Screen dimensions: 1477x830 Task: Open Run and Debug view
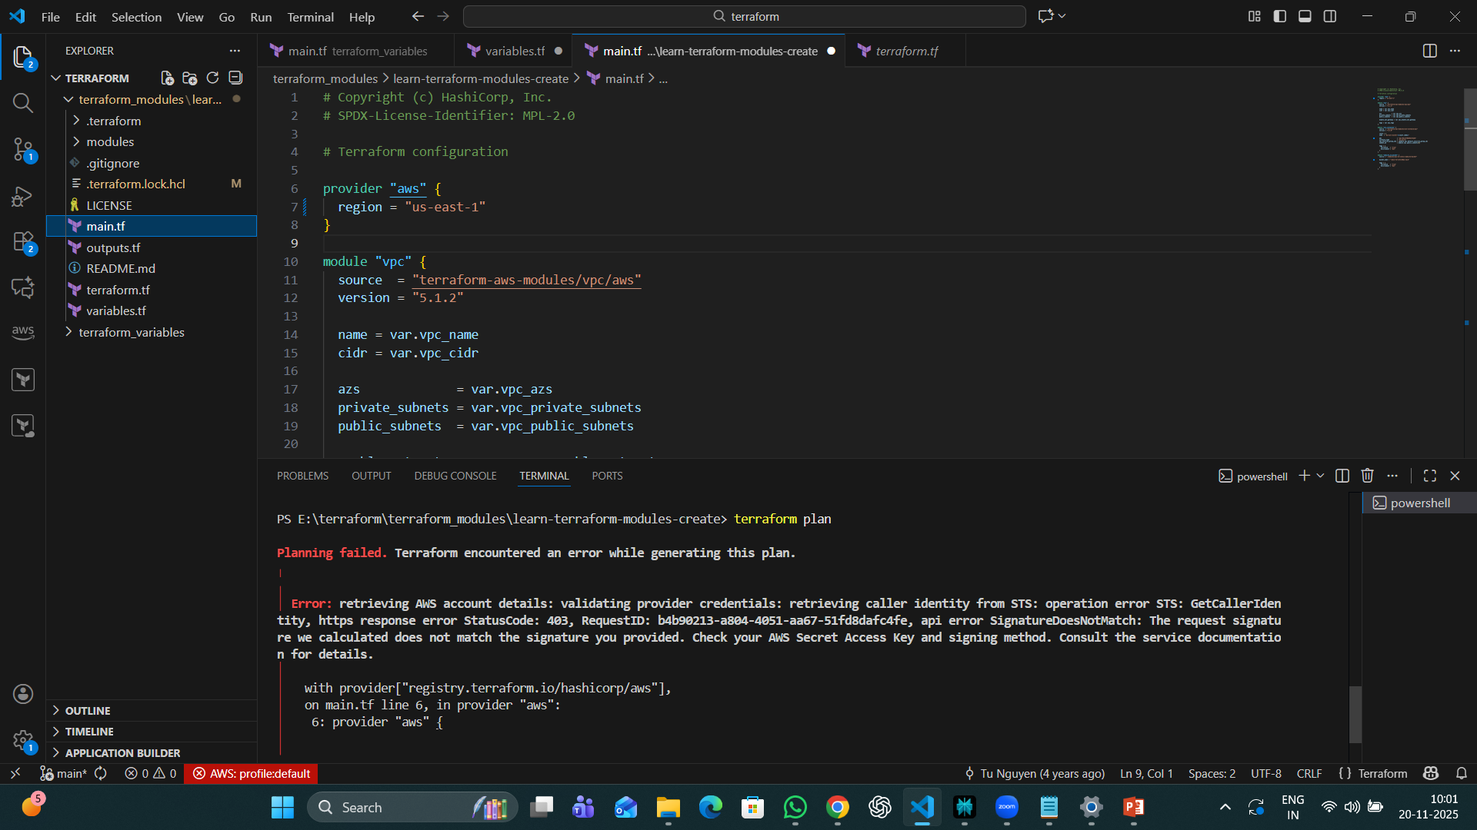(23, 197)
